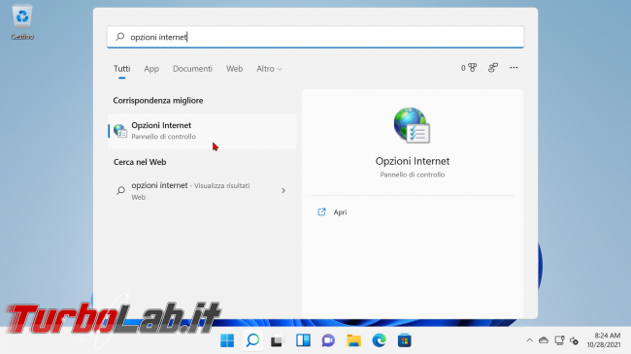Image resolution: width=631 pixels, height=354 pixels.
Task: Open Microsoft Store from the taskbar
Action: click(x=405, y=340)
